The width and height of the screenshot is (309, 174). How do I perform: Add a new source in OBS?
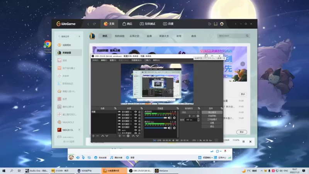pyautogui.click(x=120, y=136)
